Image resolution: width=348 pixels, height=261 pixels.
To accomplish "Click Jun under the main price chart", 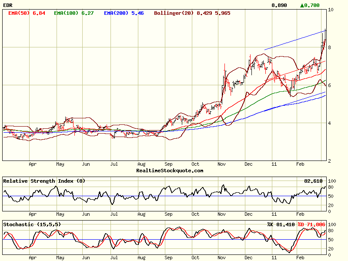I will [x=86, y=164].
